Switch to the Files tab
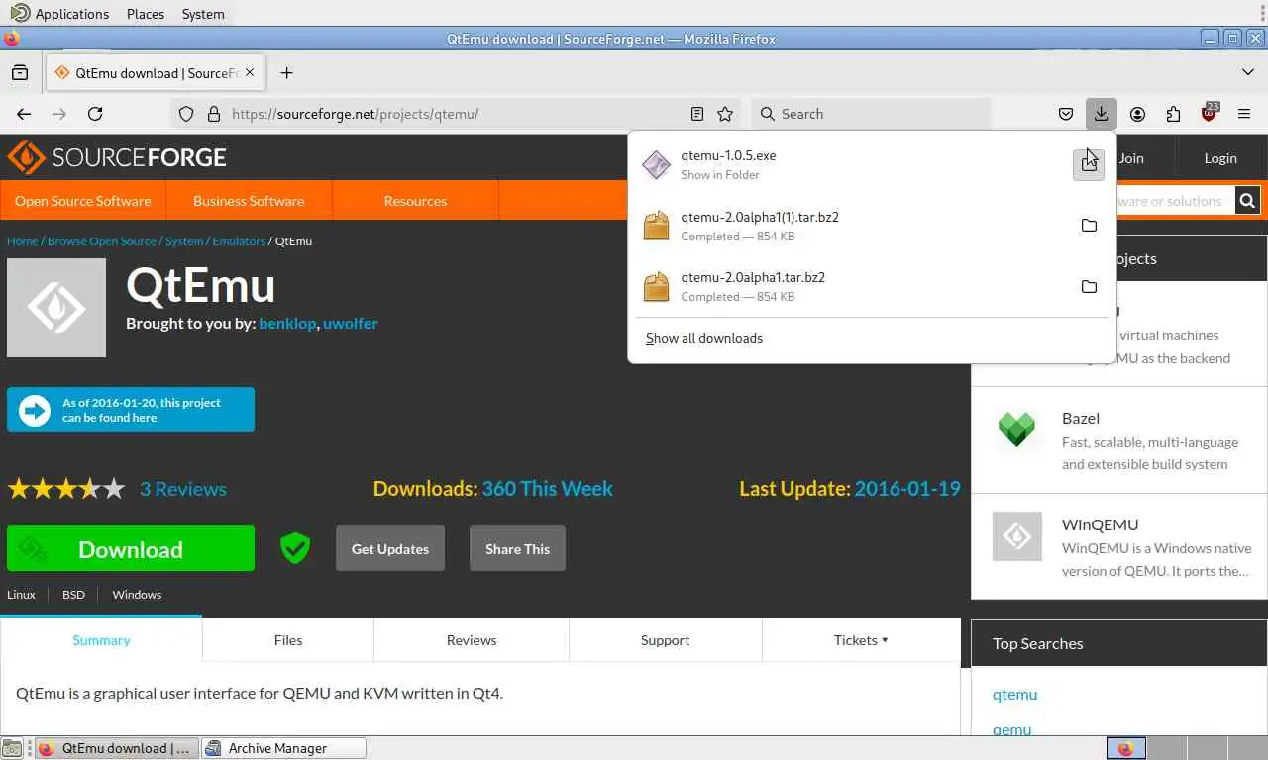Screen dimensions: 1268x760 pyautogui.click(x=288, y=640)
